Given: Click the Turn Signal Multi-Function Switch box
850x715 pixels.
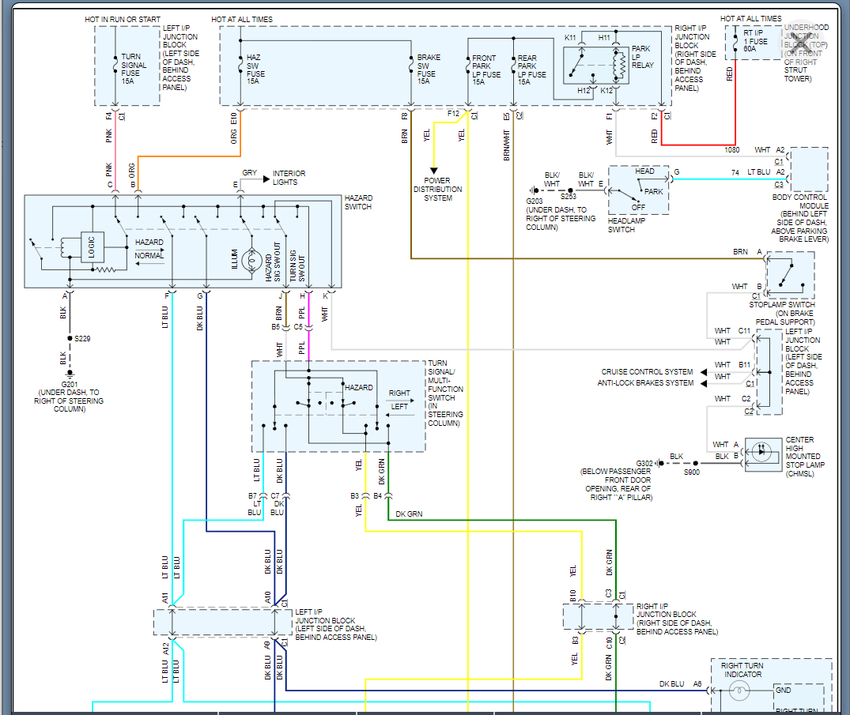Looking at the screenshot, I should (x=338, y=406).
